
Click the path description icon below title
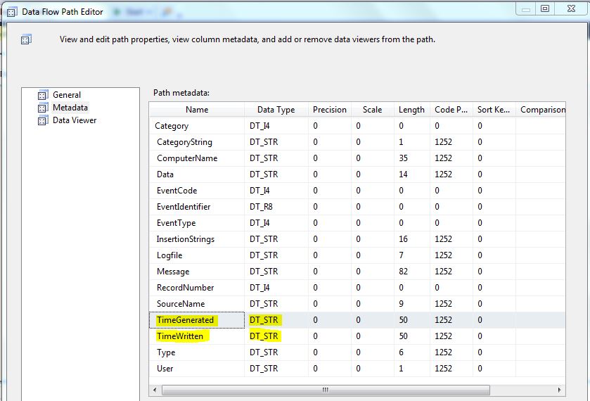click(26, 40)
